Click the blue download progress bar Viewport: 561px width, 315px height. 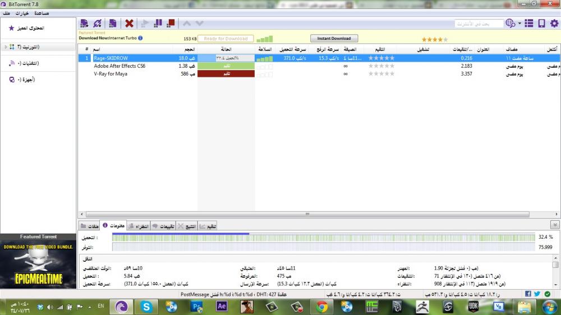pyautogui.click(x=181, y=234)
